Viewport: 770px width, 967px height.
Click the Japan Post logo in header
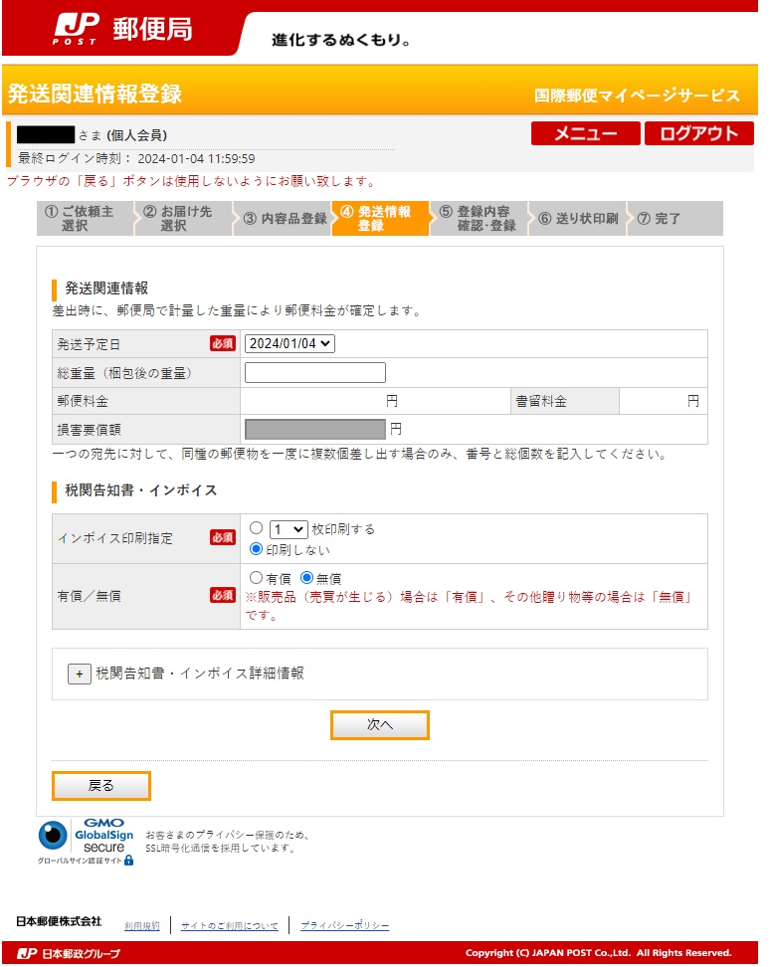(x=121, y=30)
